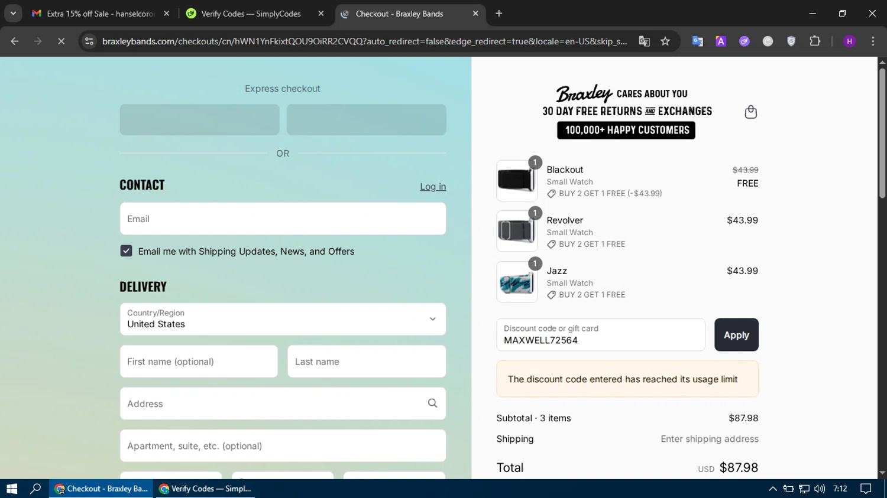Open Verify Codes window from taskbar
Viewport: 887px width, 498px height.
pyautogui.click(x=205, y=489)
